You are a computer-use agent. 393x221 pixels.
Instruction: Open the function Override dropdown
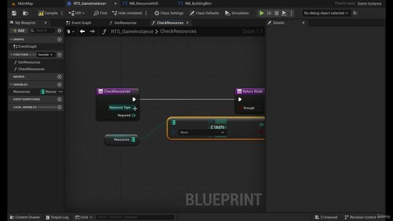coord(45,55)
